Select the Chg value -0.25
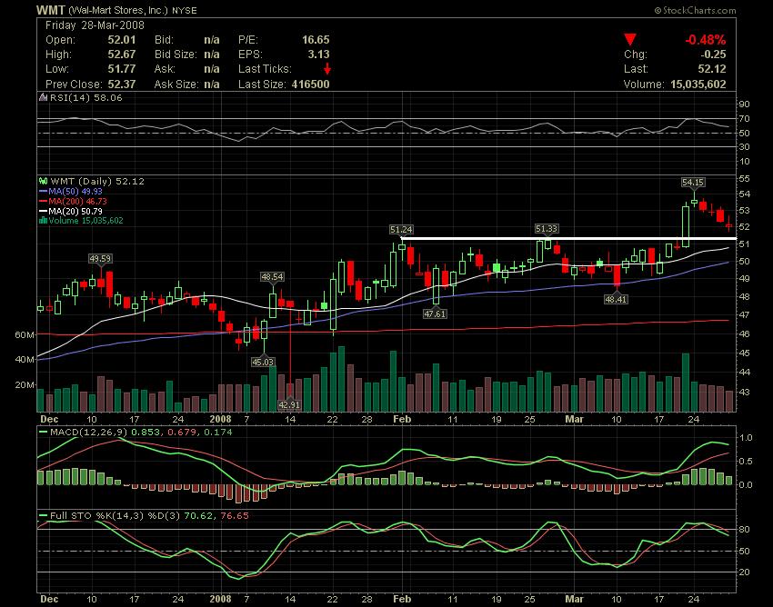773x607 pixels. (713, 55)
